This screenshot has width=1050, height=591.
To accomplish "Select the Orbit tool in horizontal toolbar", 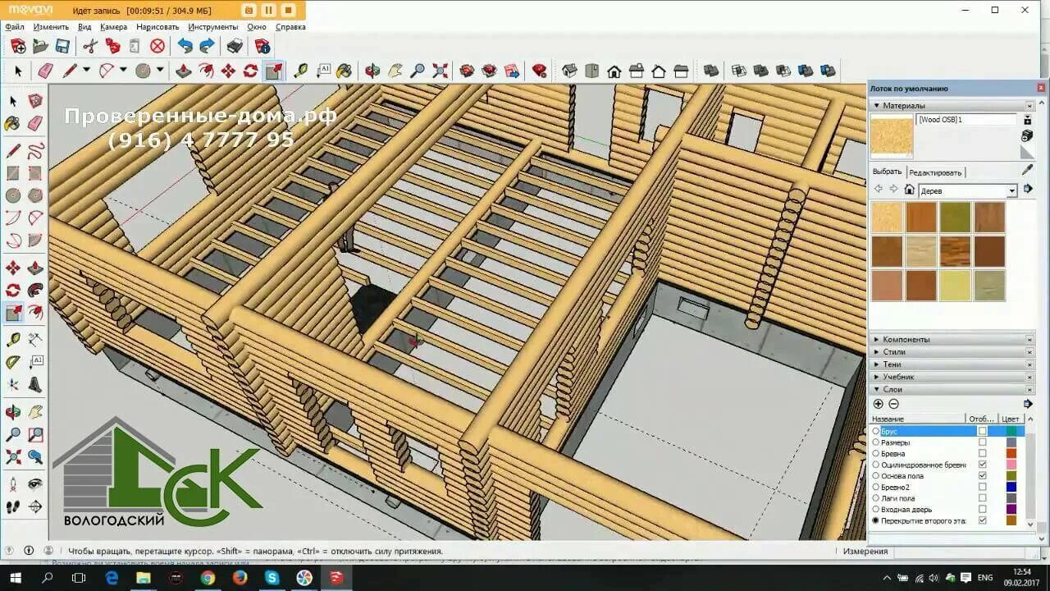I will point(372,71).
